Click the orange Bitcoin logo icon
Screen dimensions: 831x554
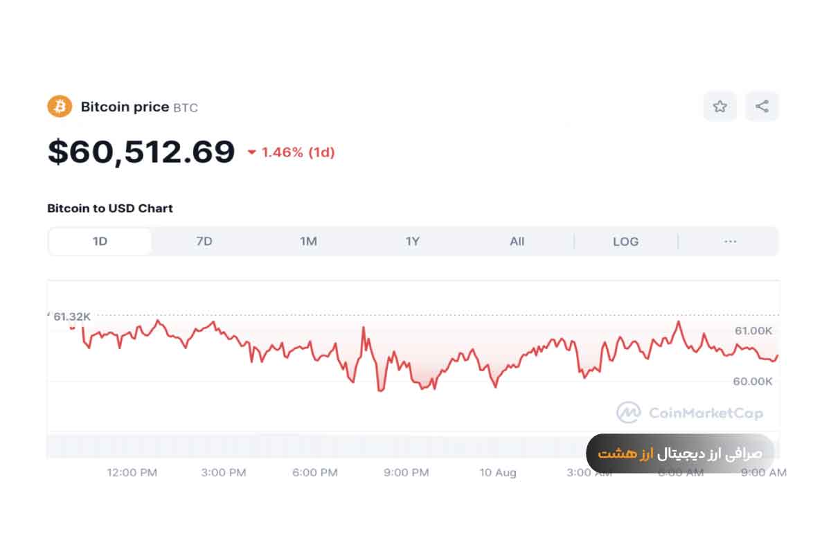[60, 107]
